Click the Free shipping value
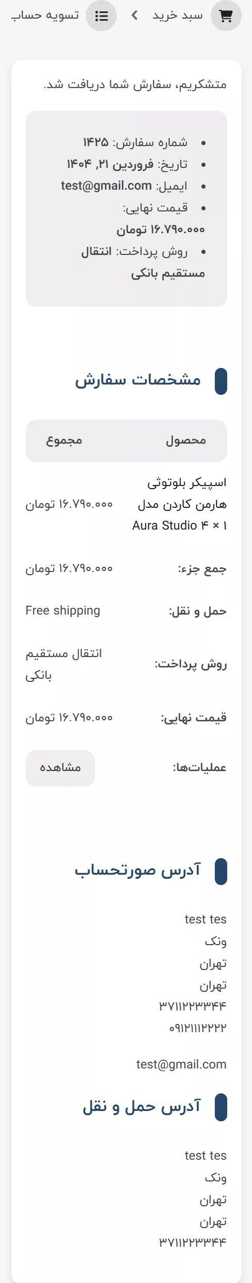This screenshot has width=252, height=1283. (x=63, y=610)
